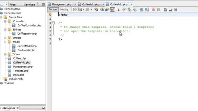The width and height of the screenshot is (198, 111).
Task: Click the Uncomment icon
Action: click(170, 10)
